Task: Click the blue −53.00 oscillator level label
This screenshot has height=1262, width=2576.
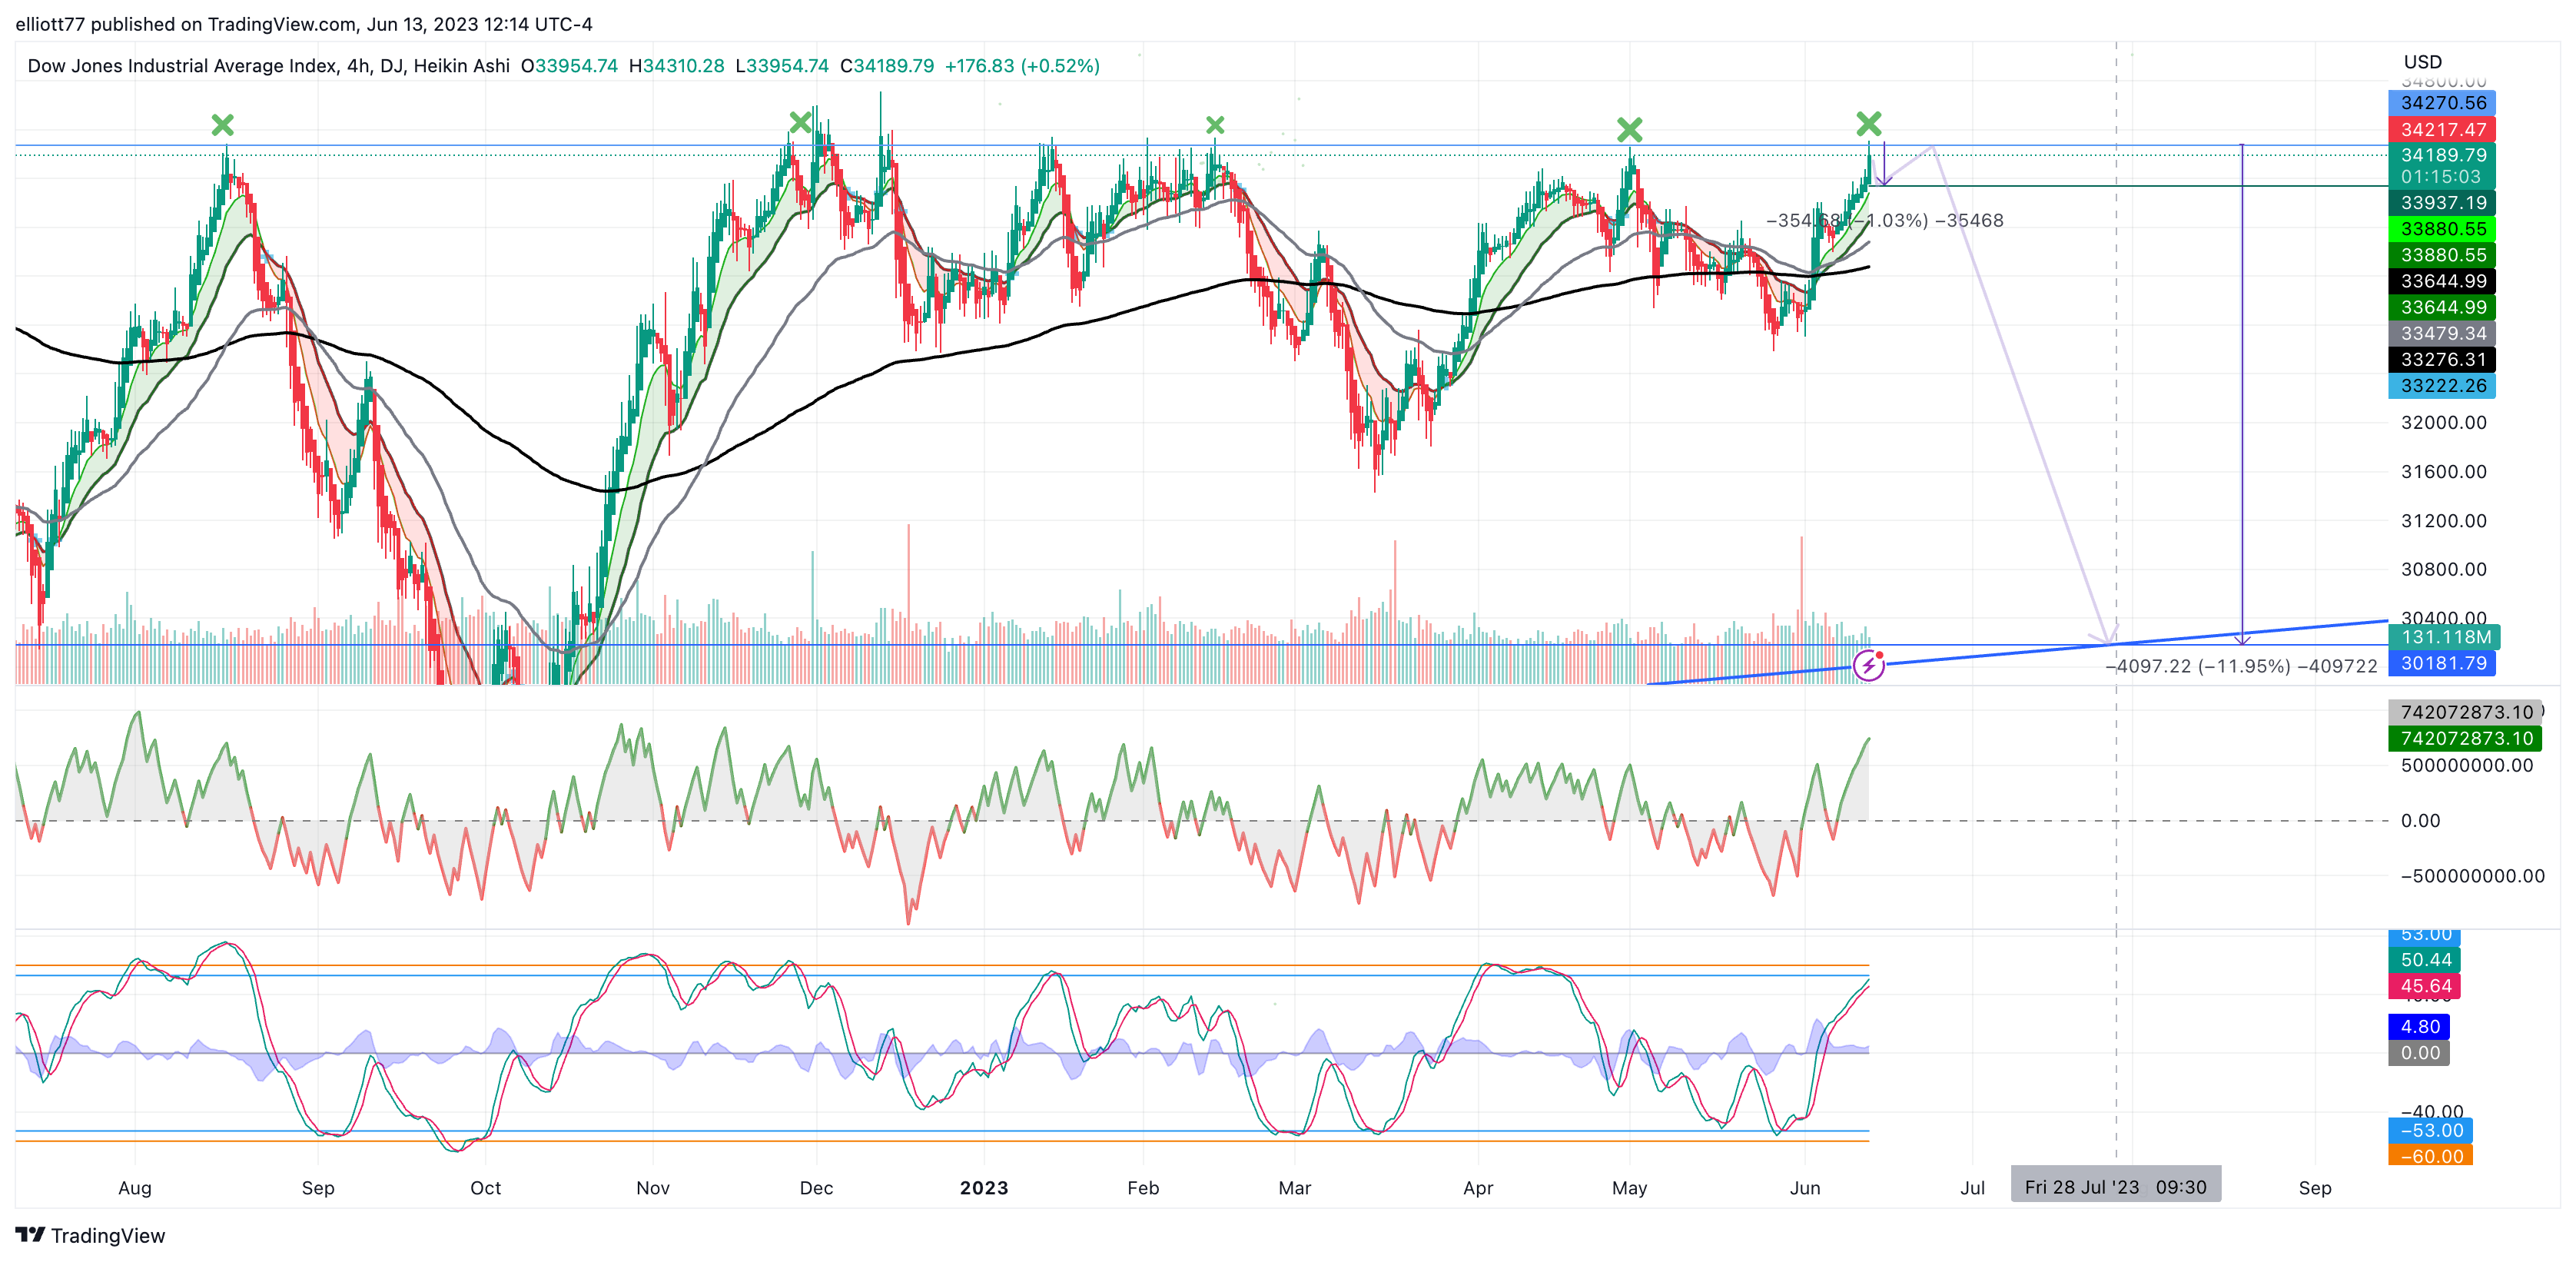Action: [2431, 1130]
